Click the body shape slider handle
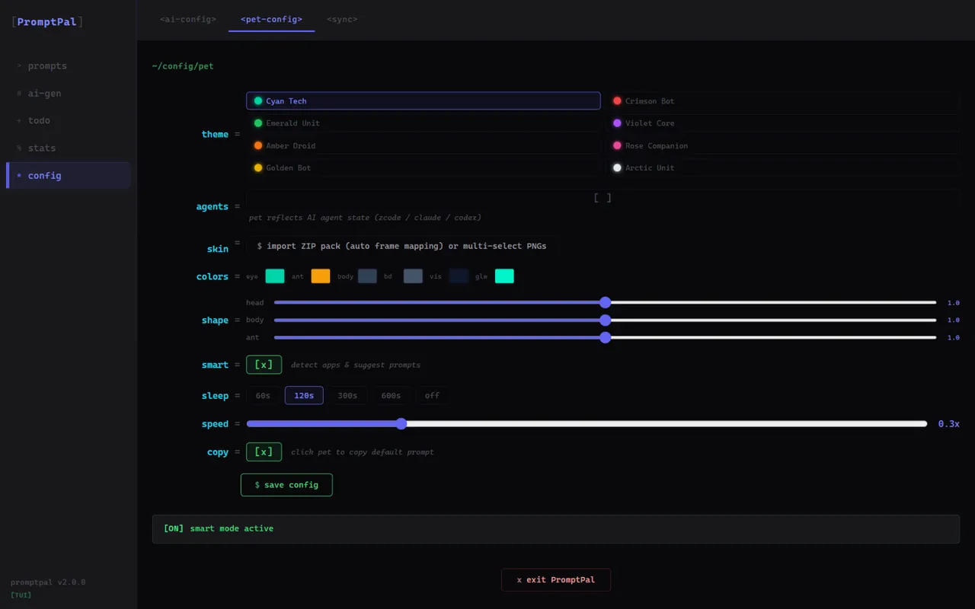The image size is (975, 609). click(606, 320)
